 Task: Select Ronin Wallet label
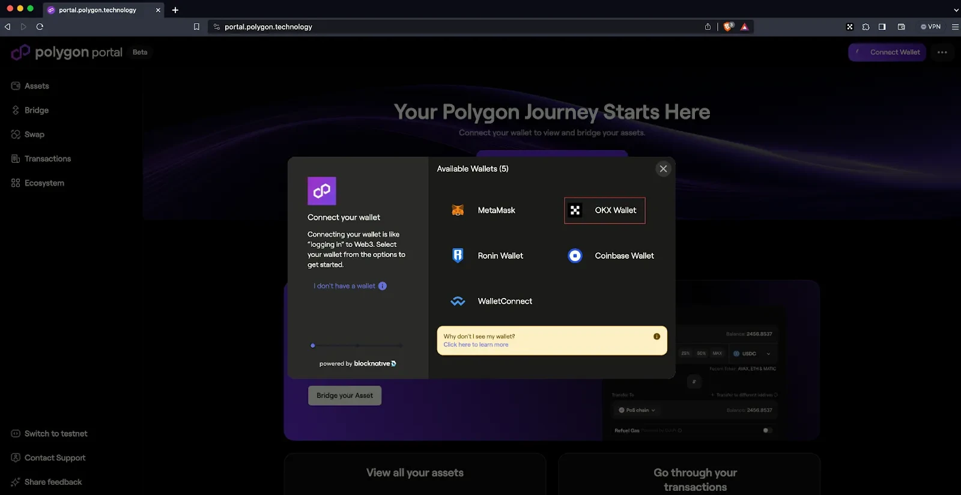coord(500,256)
